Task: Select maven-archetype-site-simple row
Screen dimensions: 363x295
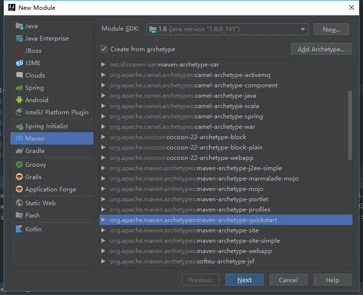Action: pyautogui.click(x=226, y=240)
